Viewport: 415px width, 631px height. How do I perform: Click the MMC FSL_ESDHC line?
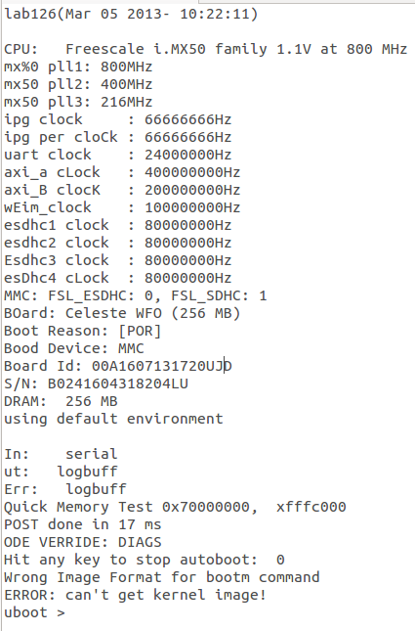pos(136,295)
